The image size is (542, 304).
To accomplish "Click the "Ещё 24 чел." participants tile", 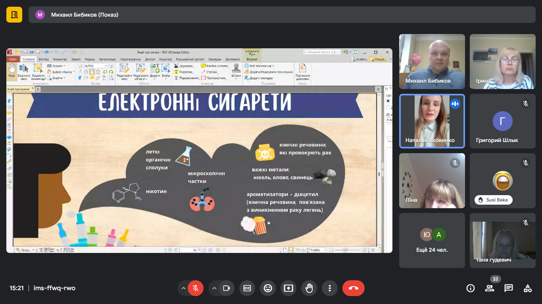I will coord(432,240).
